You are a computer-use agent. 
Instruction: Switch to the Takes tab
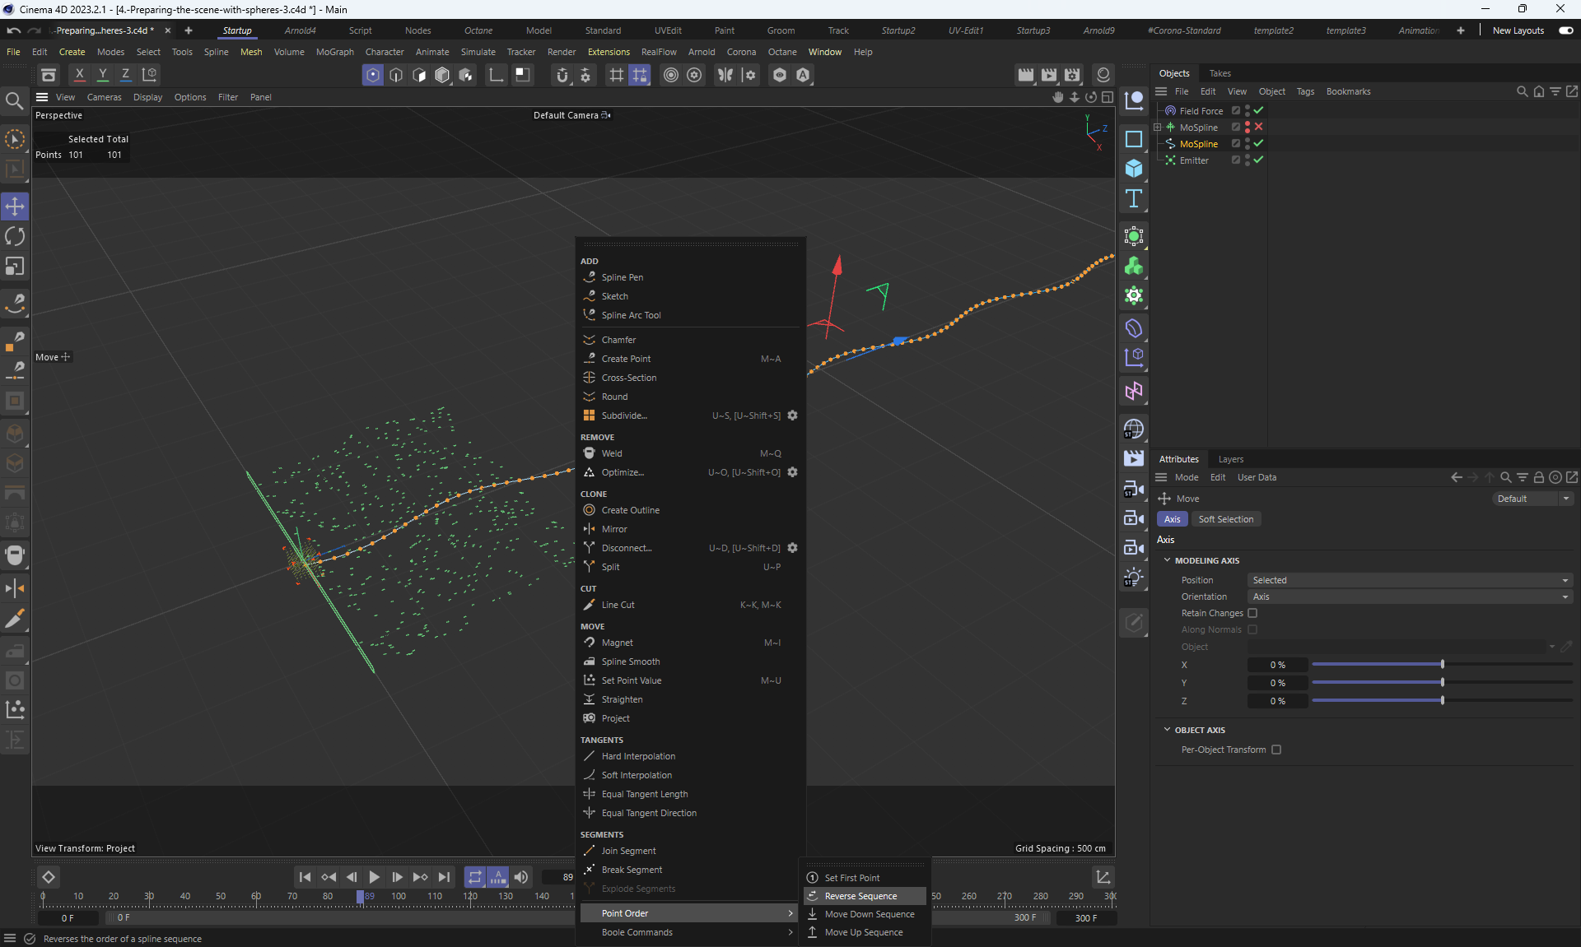click(x=1220, y=73)
